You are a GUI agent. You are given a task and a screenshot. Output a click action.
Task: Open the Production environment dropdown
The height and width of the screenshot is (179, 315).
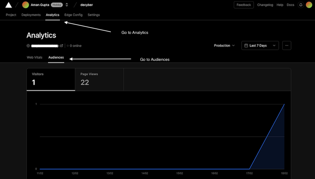point(224,45)
